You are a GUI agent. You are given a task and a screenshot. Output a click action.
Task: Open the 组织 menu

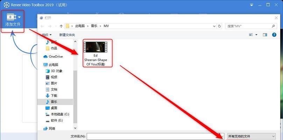(x=47, y=35)
